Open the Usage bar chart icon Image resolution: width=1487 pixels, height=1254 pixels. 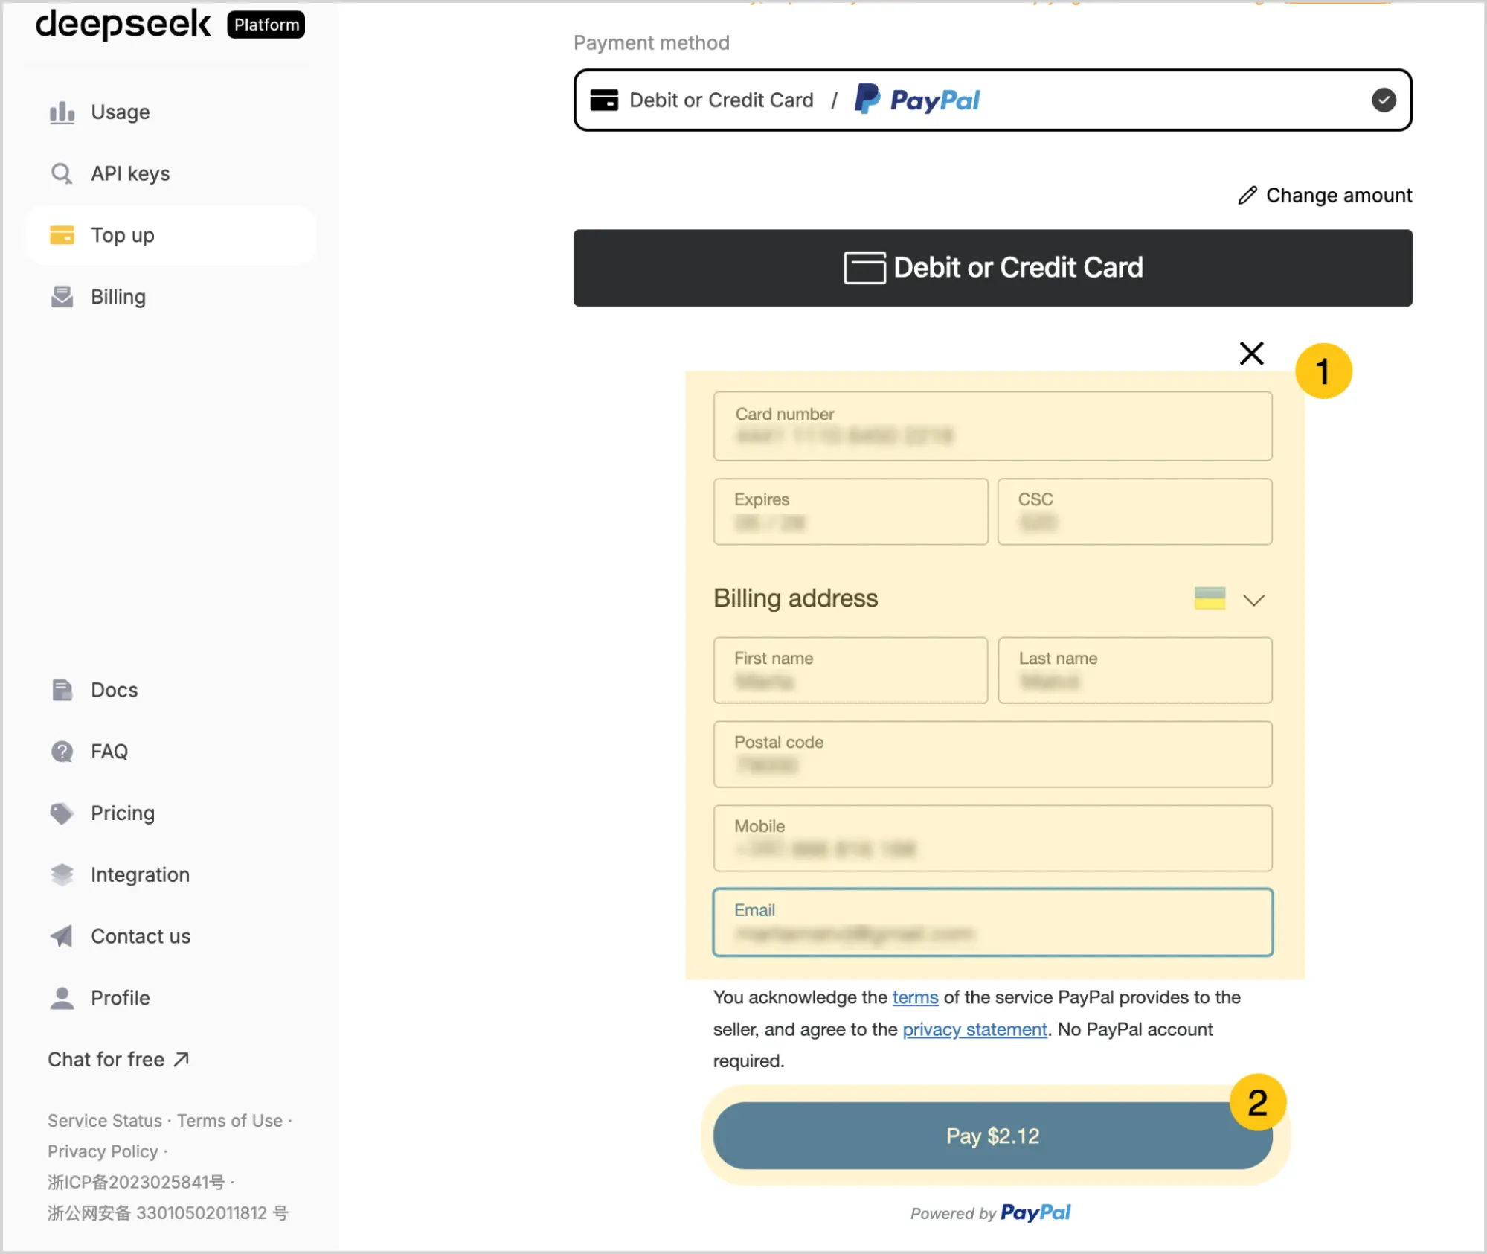tap(62, 112)
